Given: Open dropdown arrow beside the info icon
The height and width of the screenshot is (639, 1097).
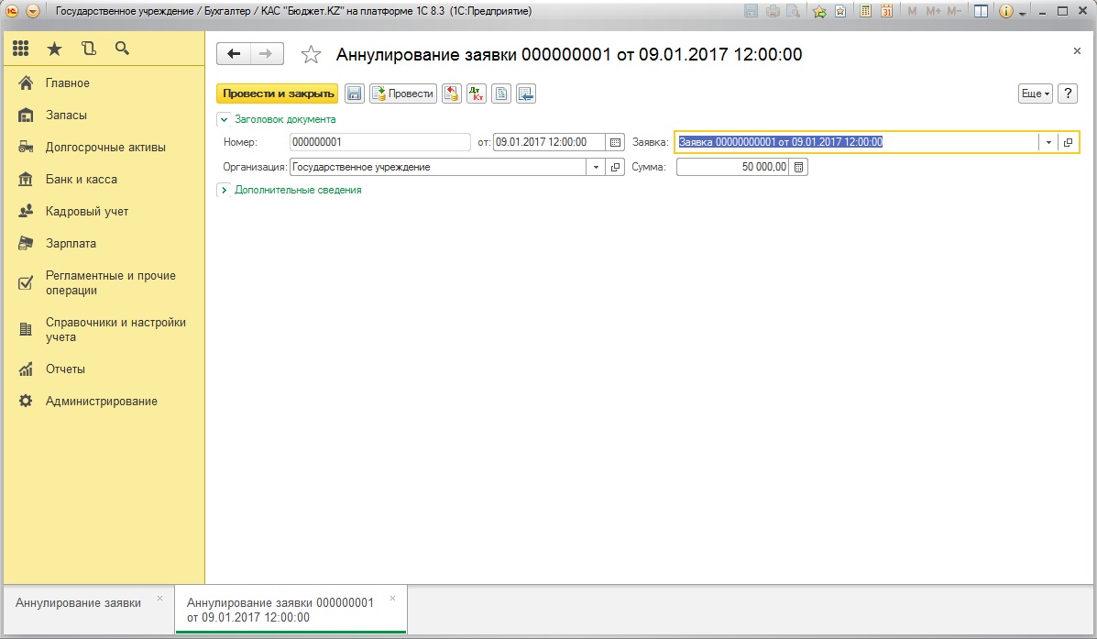Looking at the screenshot, I should pos(1022,14).
